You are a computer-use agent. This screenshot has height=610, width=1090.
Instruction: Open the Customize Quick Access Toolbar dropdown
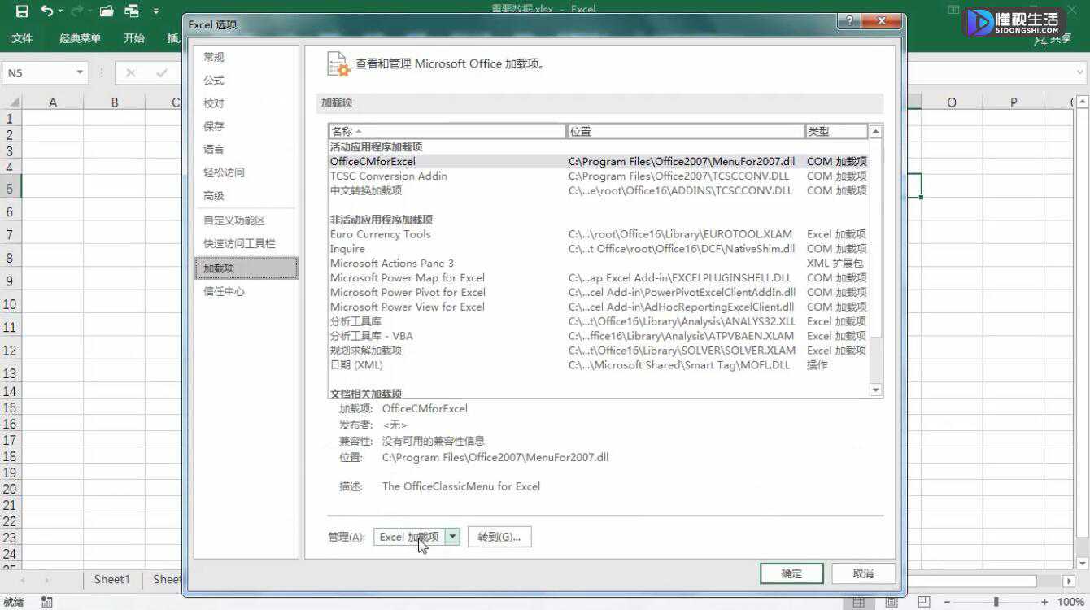156,12
